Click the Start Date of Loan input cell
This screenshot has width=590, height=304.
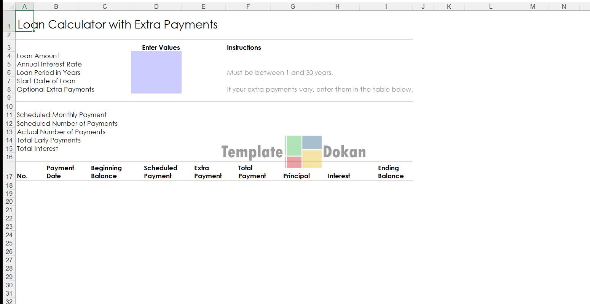(156, 81)
